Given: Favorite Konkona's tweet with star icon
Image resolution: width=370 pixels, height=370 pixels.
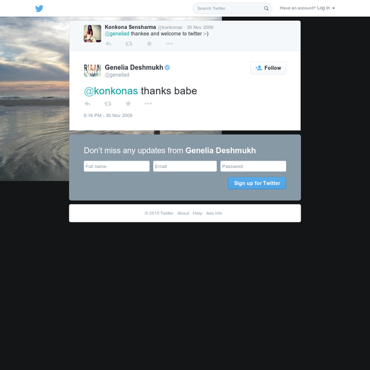Looking at the screenshot, I should pos(149,44).
